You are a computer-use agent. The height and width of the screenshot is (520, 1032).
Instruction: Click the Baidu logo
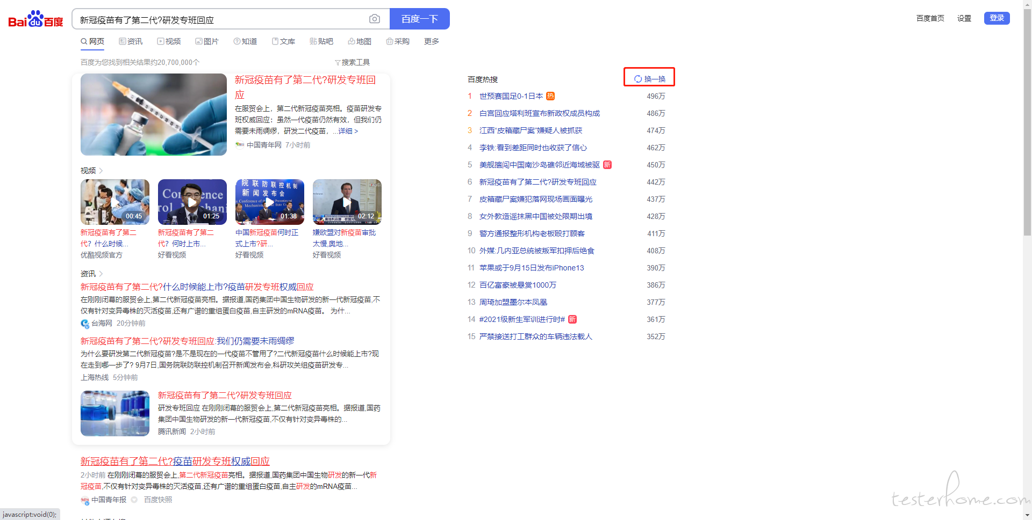point(35,19)
